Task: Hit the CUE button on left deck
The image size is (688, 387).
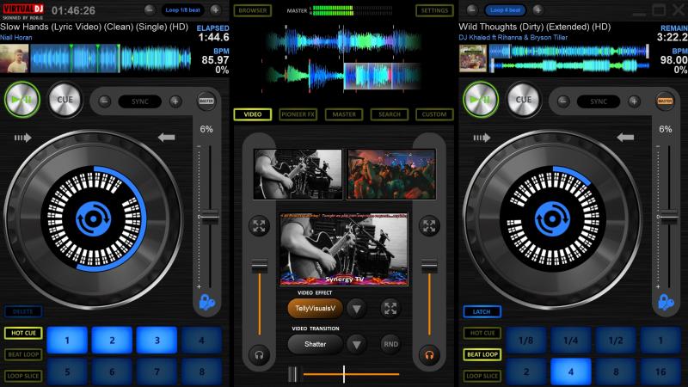Action: click(x=65, y=100)
